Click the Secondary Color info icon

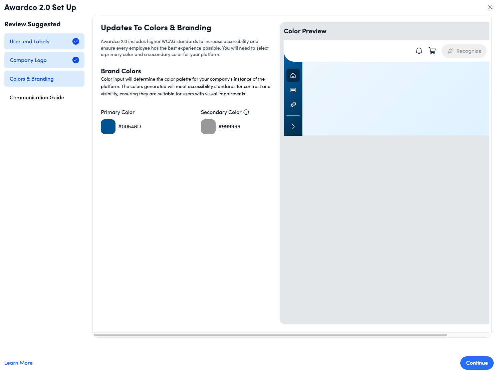coord(246,112)
